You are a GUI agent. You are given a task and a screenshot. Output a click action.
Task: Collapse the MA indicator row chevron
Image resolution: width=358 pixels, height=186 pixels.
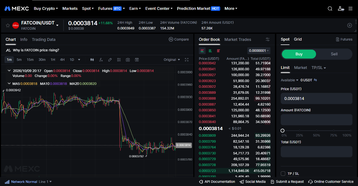(9, 84)
